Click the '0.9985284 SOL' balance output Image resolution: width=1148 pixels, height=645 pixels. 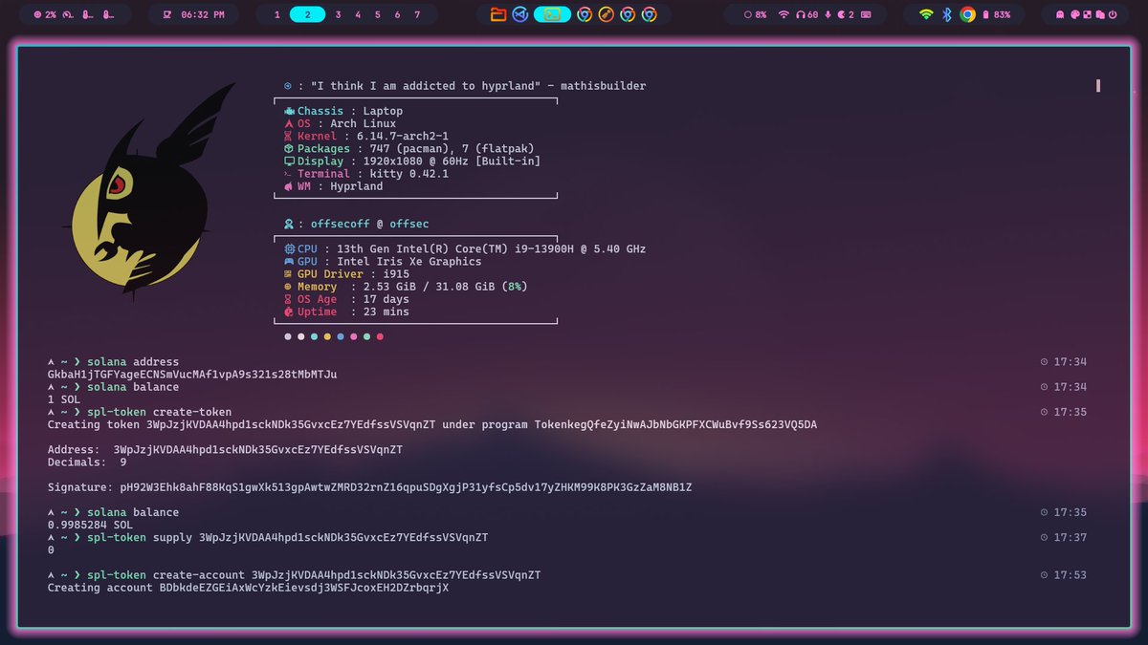tap(91, 525)
